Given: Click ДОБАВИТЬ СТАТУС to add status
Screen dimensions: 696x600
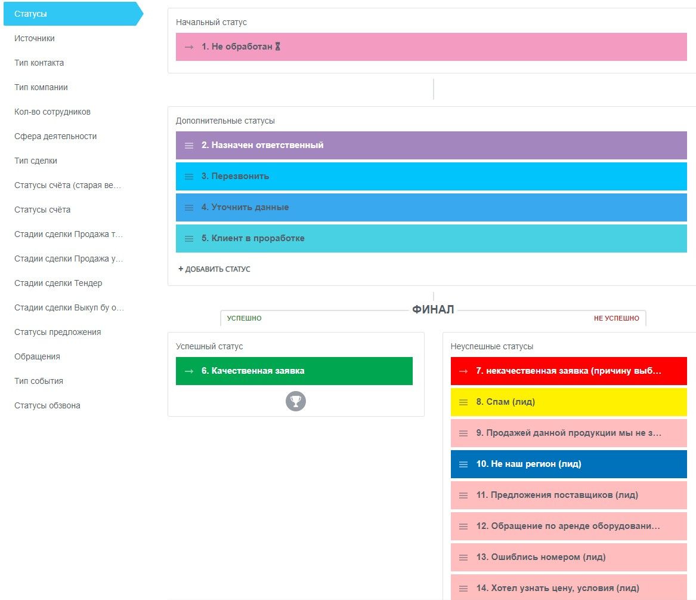Looking at the screenshot, I should 214,269.
